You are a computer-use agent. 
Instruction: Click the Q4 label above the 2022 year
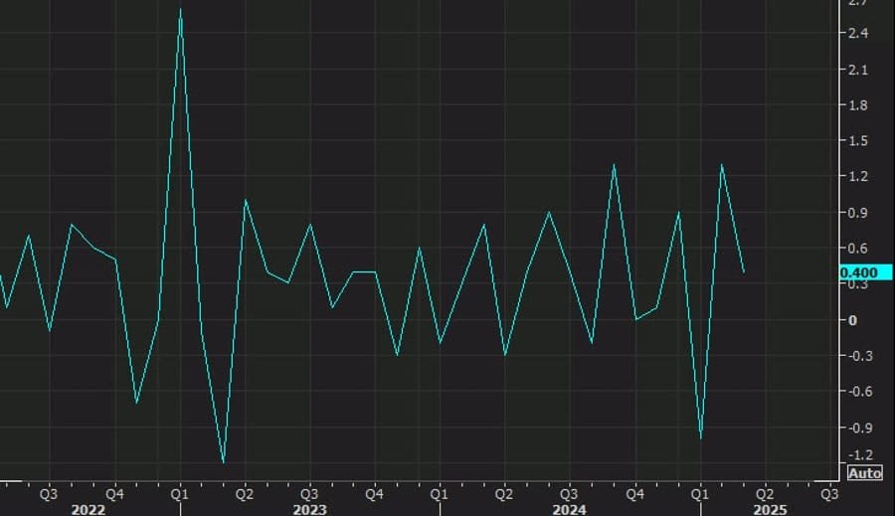tap(114, 492)
